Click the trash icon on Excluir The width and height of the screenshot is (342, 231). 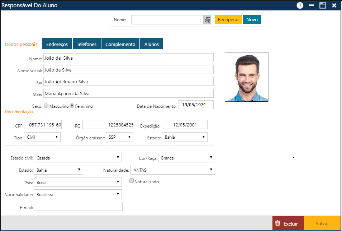coord(277,223)
